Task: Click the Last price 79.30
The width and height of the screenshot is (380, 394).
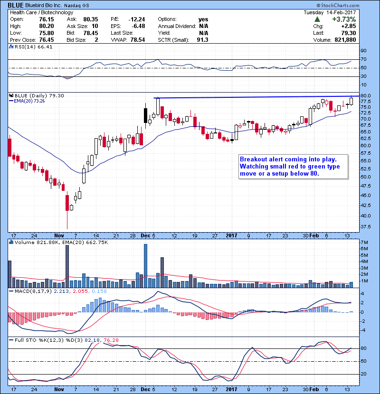Action: click(x=349, y=33)
